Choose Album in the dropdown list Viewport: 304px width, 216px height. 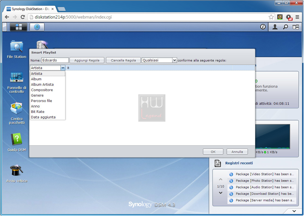click(x=47, y=79)
